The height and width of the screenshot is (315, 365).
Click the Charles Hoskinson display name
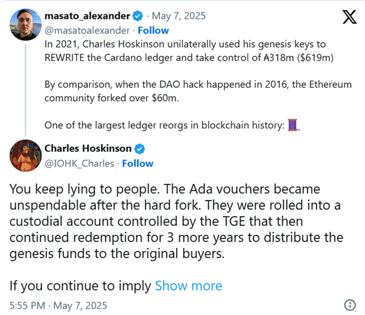point(88,148)
